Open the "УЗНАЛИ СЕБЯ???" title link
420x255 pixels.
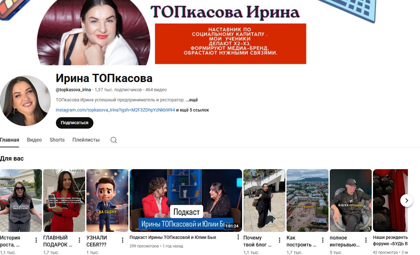pyautogui.click(x=97, y=241)
